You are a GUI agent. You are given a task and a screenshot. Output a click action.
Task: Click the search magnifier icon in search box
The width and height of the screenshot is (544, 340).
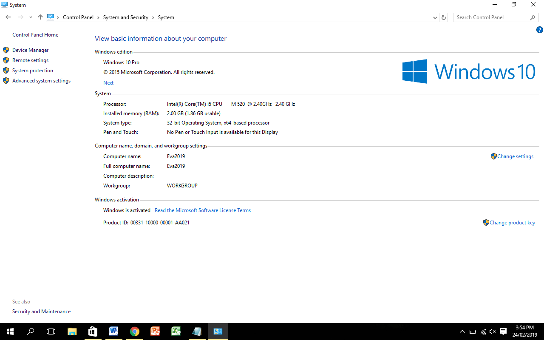pyautogui.click(x=533, y=17)
